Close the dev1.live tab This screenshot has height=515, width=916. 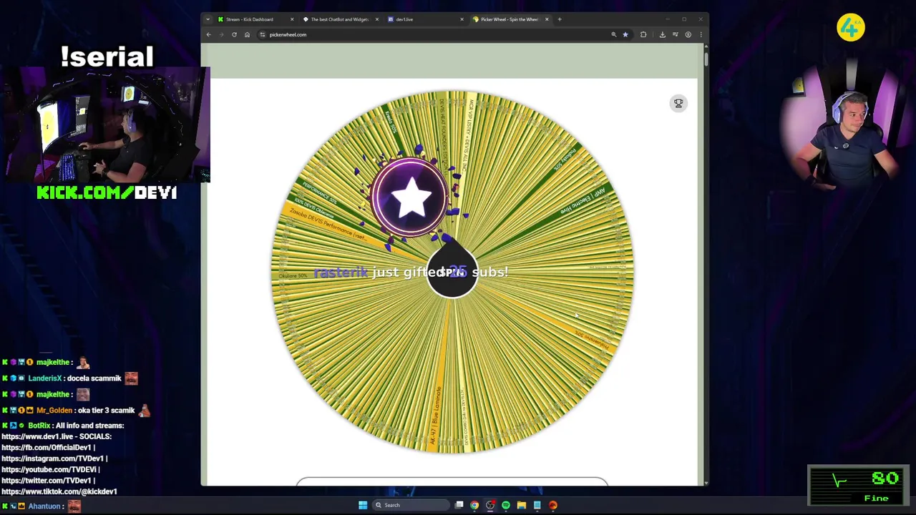tap(462, 19)
